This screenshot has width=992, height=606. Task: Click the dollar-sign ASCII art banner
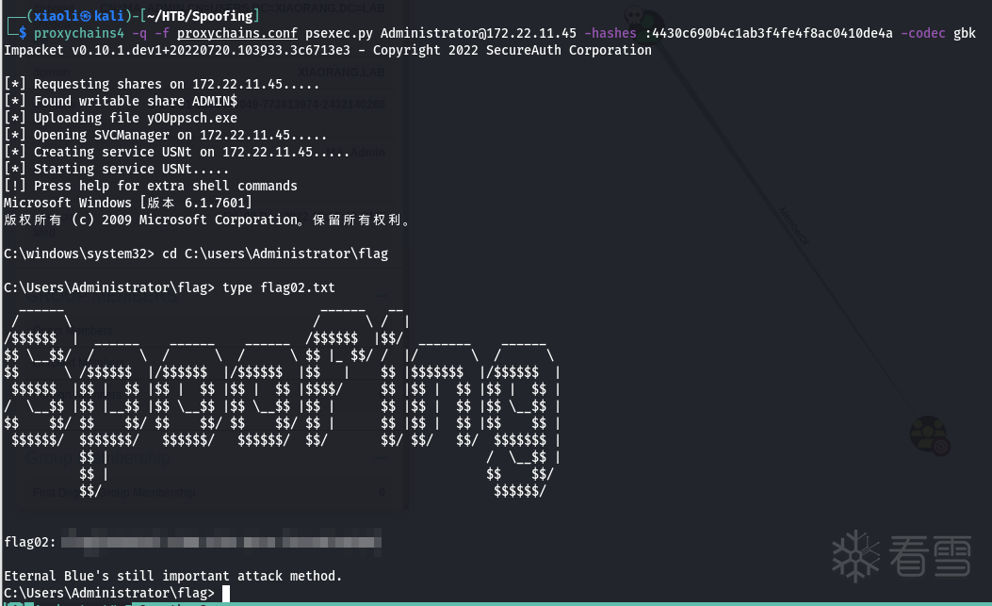tap(283, 402)
